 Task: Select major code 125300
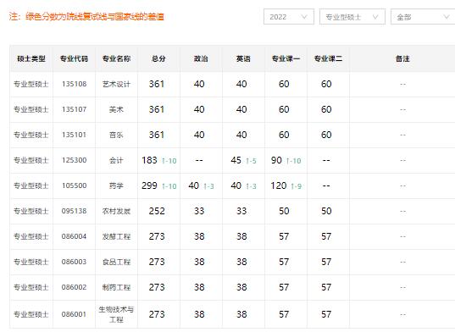pyautogui.click(x=74, y=160)
